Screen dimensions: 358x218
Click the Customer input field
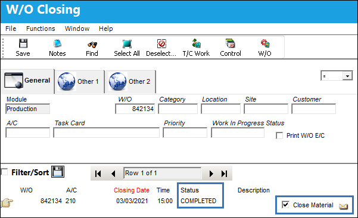pyautogui.click(x=314, y=109)
